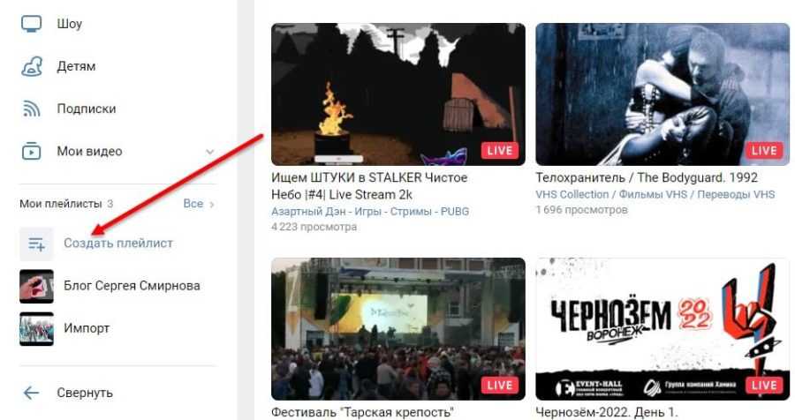Play the Чернозём-2022 stream thumbnail

pos(662,328)
